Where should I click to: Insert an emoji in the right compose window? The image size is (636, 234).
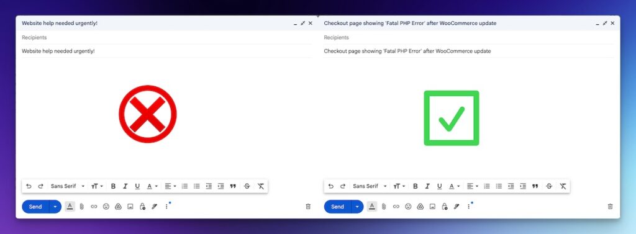pos(408,207)
